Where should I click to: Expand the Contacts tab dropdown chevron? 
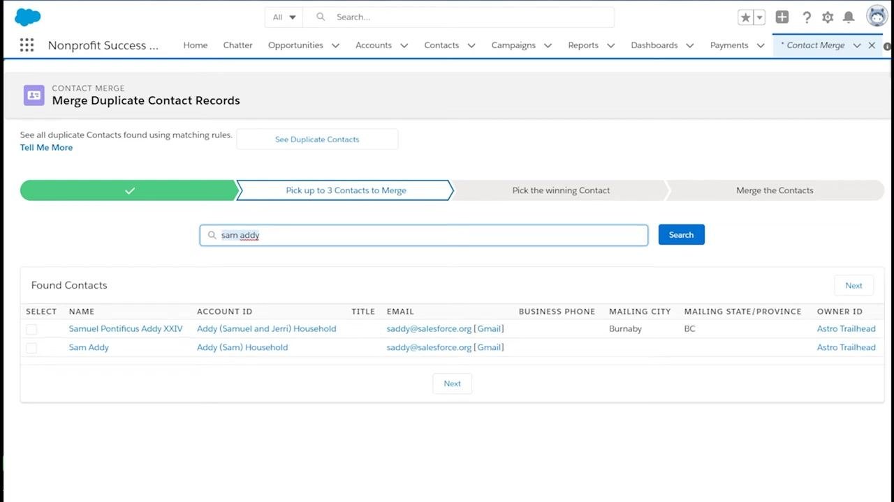point(471,45)
